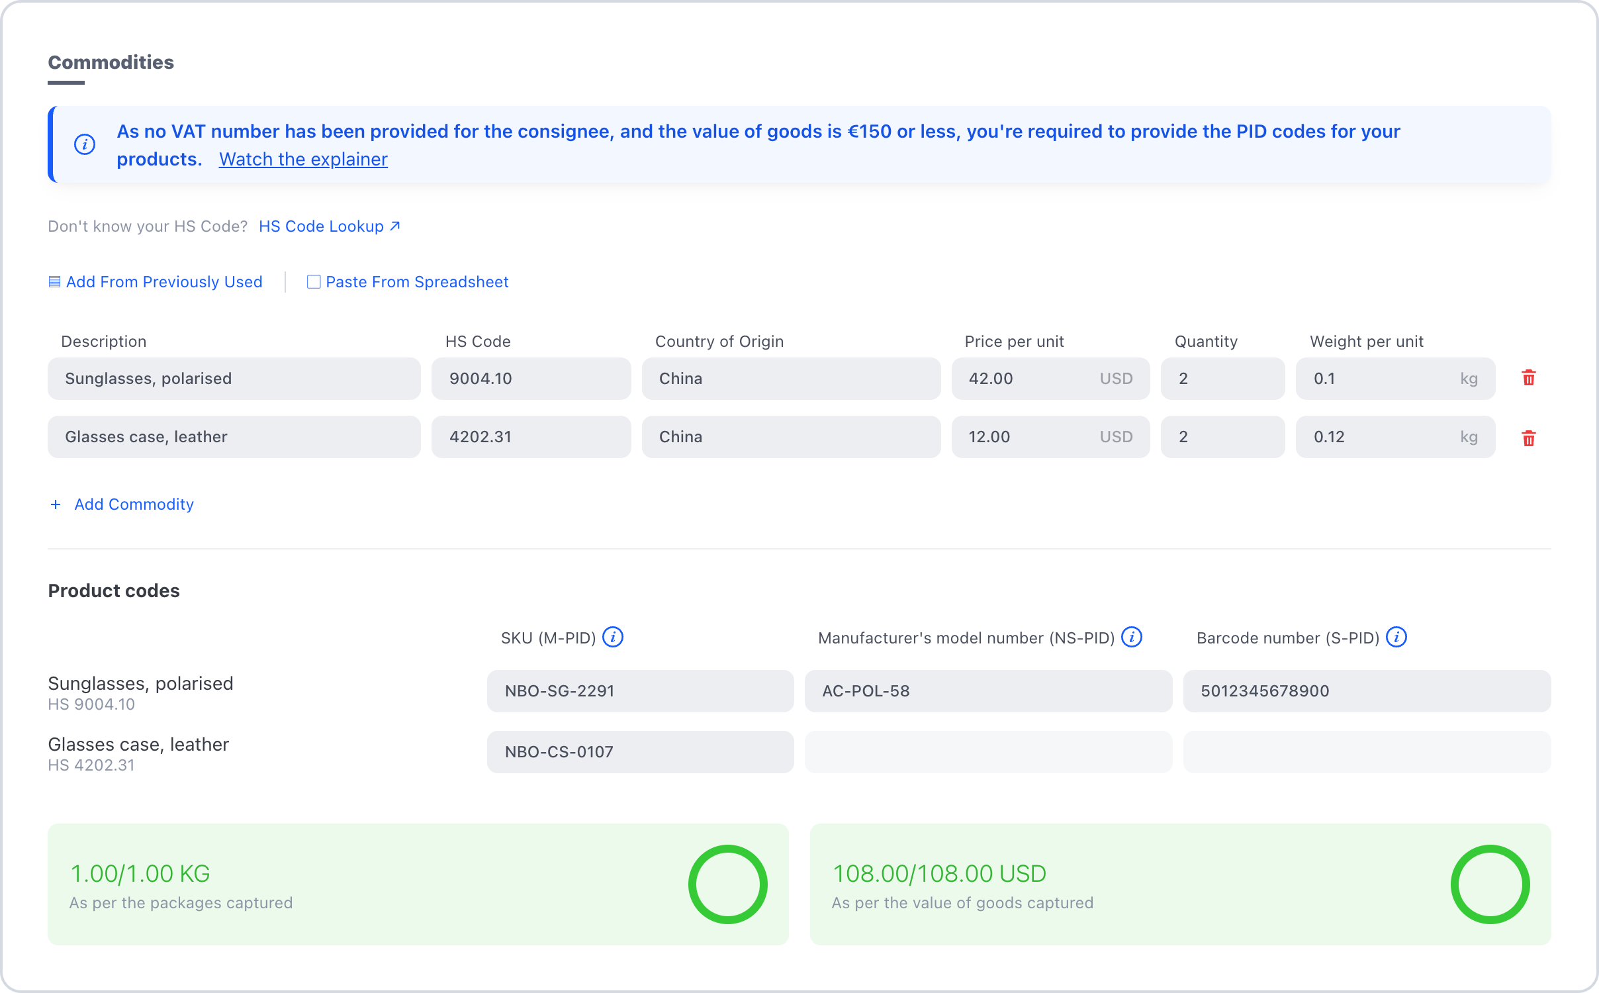Edit weight per unit 0.1 kg

(x=1396, y=379)
